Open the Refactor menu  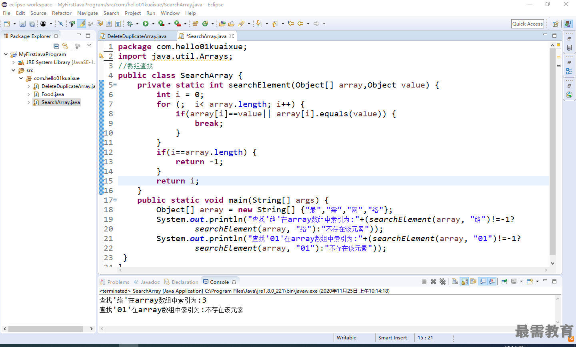(62, 13)
